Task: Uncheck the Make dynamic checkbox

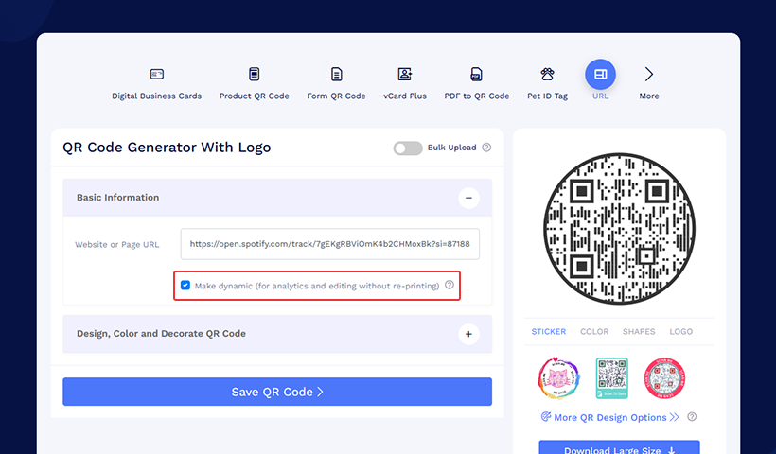Action: [185, 285]
